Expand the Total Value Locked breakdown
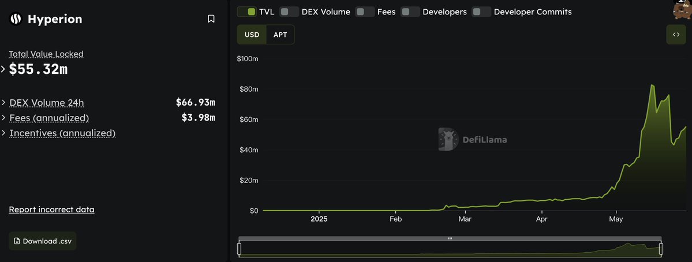Screen dimensions: 692x262 [3, 69]
